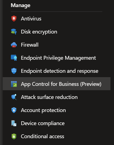Click the Device compliance phone icon

tap(14, 123)
